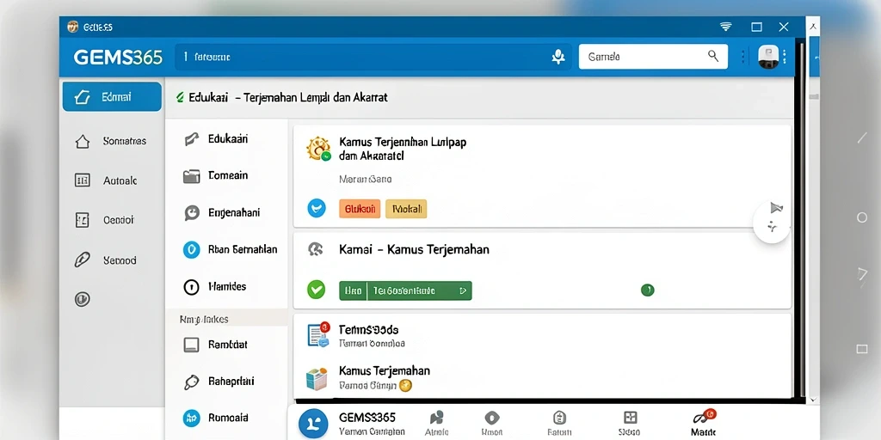881x440 pixels.
Task: Click the folder icon beside Eomeain
Action: [192, 176]
